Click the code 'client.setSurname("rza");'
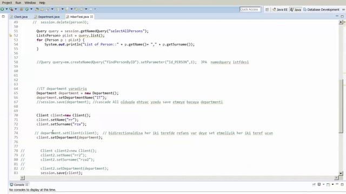This screenshot has width=346, height=194. [x=62, y=124]
